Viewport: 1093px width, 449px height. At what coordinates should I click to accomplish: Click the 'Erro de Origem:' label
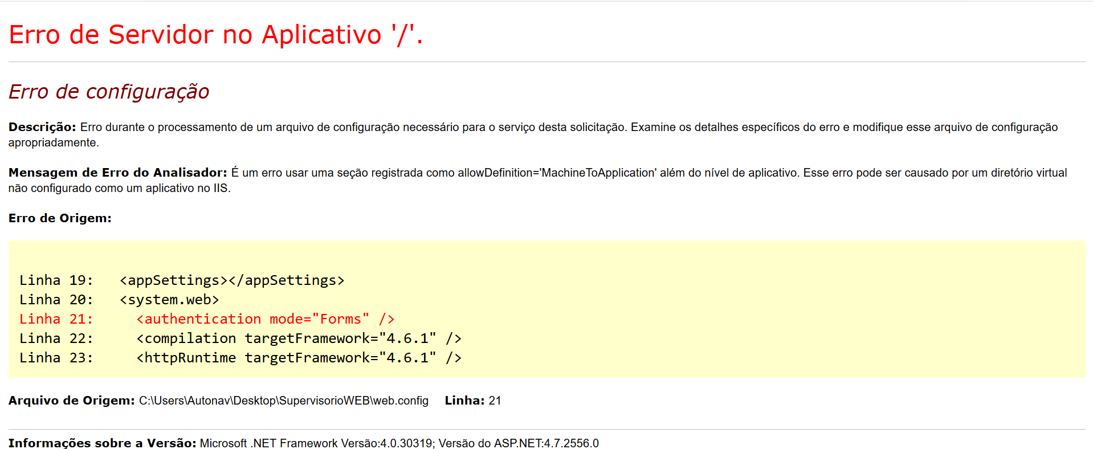pyautogui.click(x=60, y=218)
